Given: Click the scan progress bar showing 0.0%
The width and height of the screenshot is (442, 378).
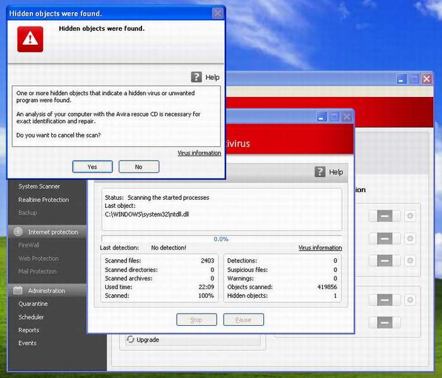Looking at the screenshot, I should point(221,239).
